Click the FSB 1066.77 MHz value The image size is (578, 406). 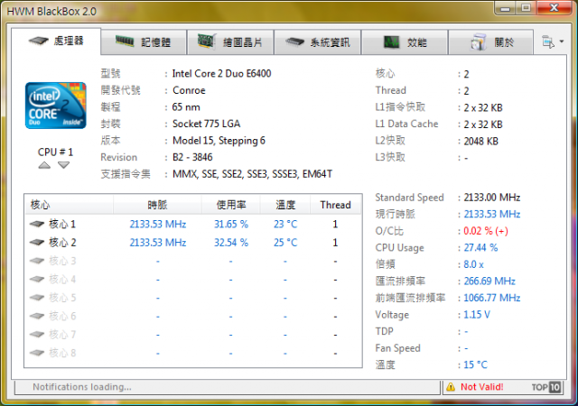coord(491,298)
